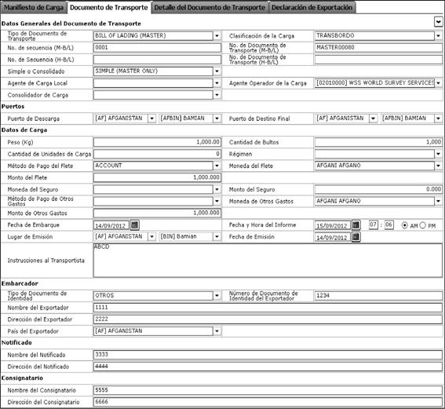This screenshot has width=445, height=409.
Task: Open Fecha de Embarque calendar picker
Action: pos(134,225)
